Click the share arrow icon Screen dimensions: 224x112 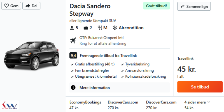click(x=27, y=6)
